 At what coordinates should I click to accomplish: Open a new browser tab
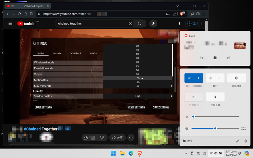[x=55, y=6]
